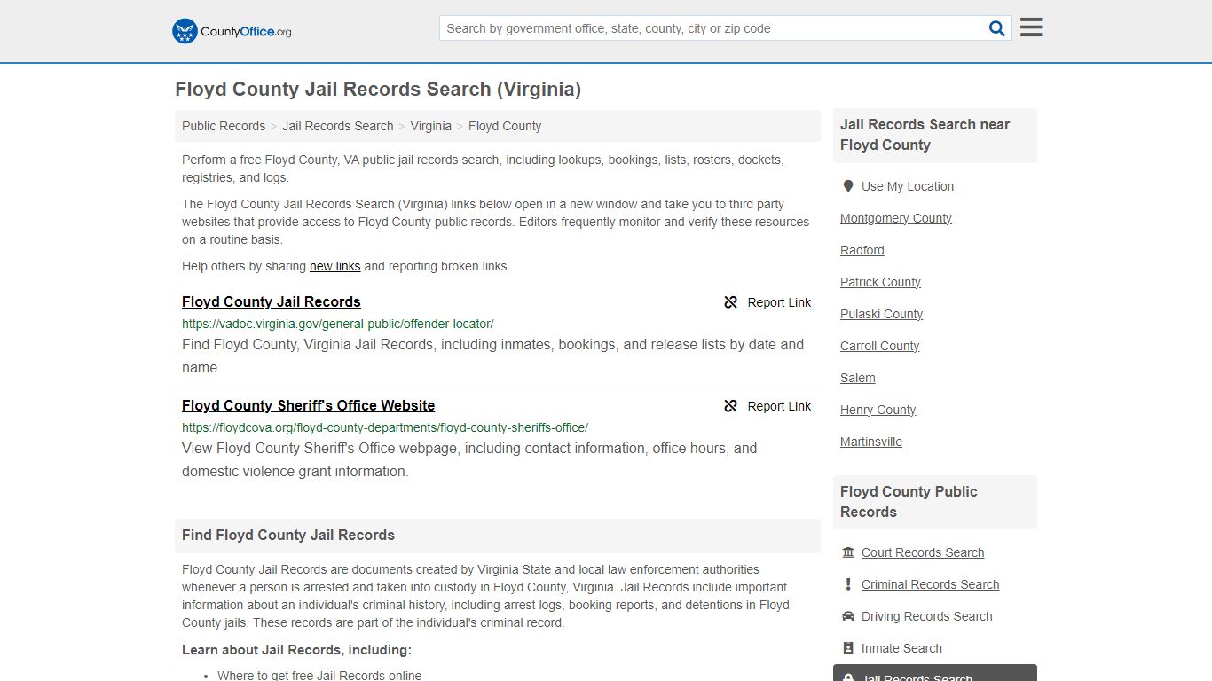Click the Find Floyd County Jail Records heading

[288, 536]
